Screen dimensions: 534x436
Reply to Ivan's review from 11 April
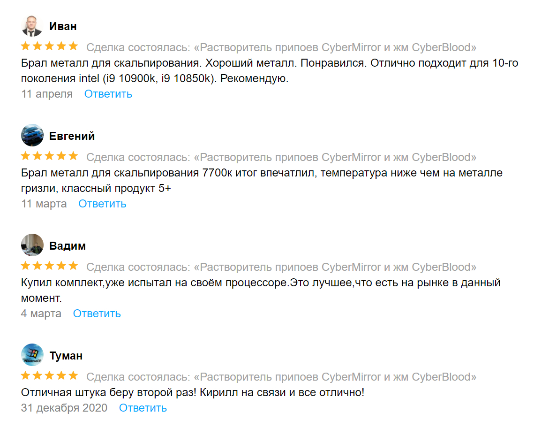(108, 94)
